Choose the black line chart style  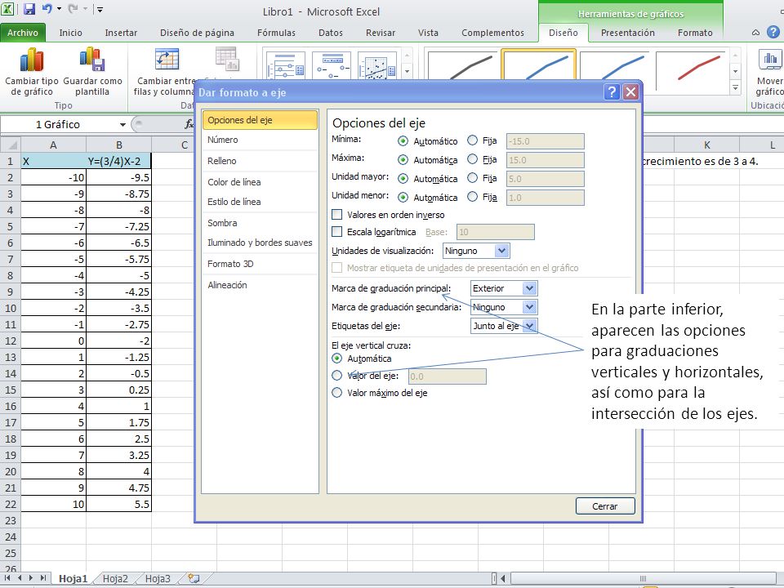point(463,66)
